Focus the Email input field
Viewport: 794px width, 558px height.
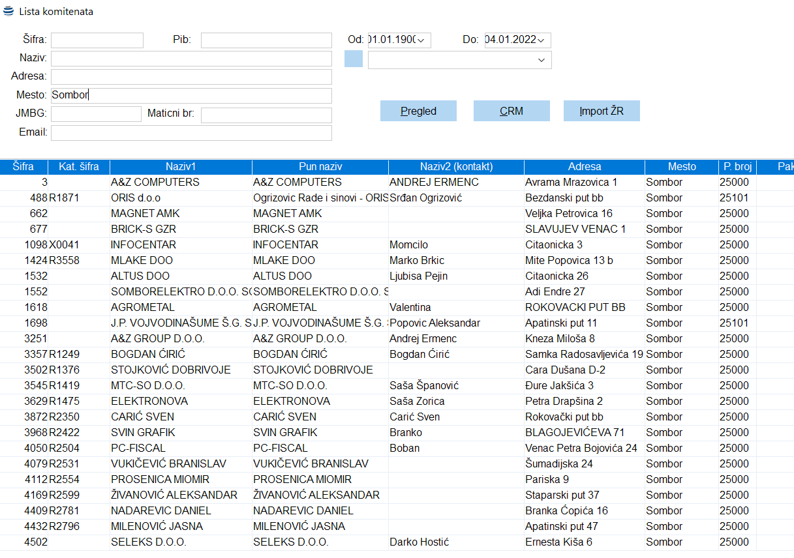[x=191, y=133]
